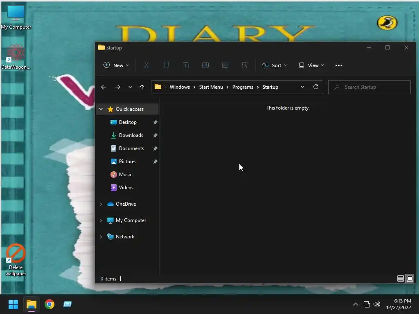Switch to details view in status bar

400,278
